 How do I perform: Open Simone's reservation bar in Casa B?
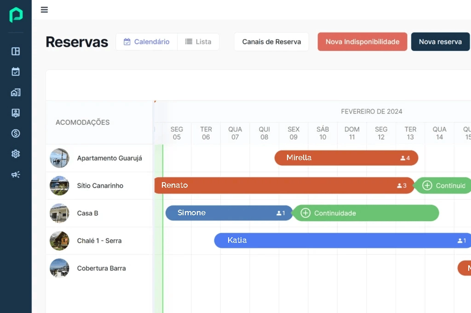pos(229,213)
